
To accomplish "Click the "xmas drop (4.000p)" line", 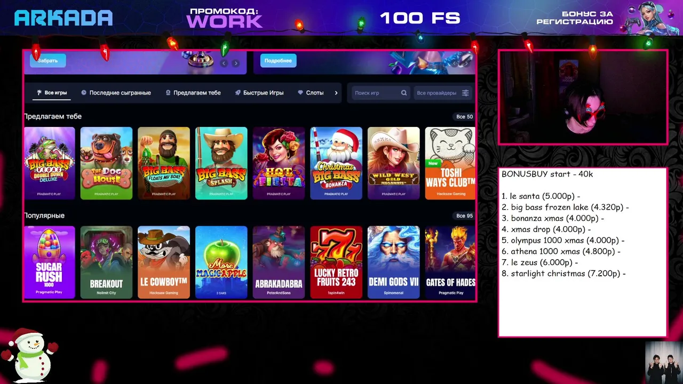I will 546,229.
